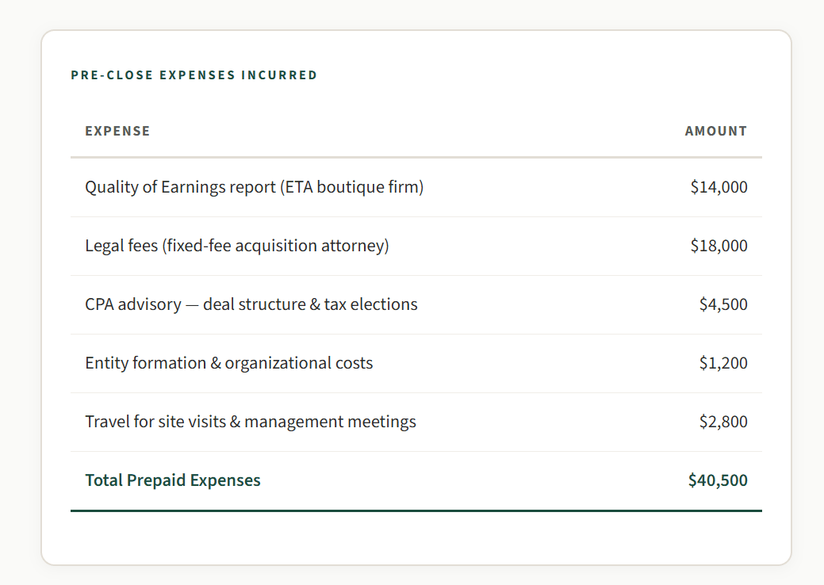824x585 pixels.
Task: Click the EXPENSE column header
Action: pyautogui.click(x=117, y=132)
